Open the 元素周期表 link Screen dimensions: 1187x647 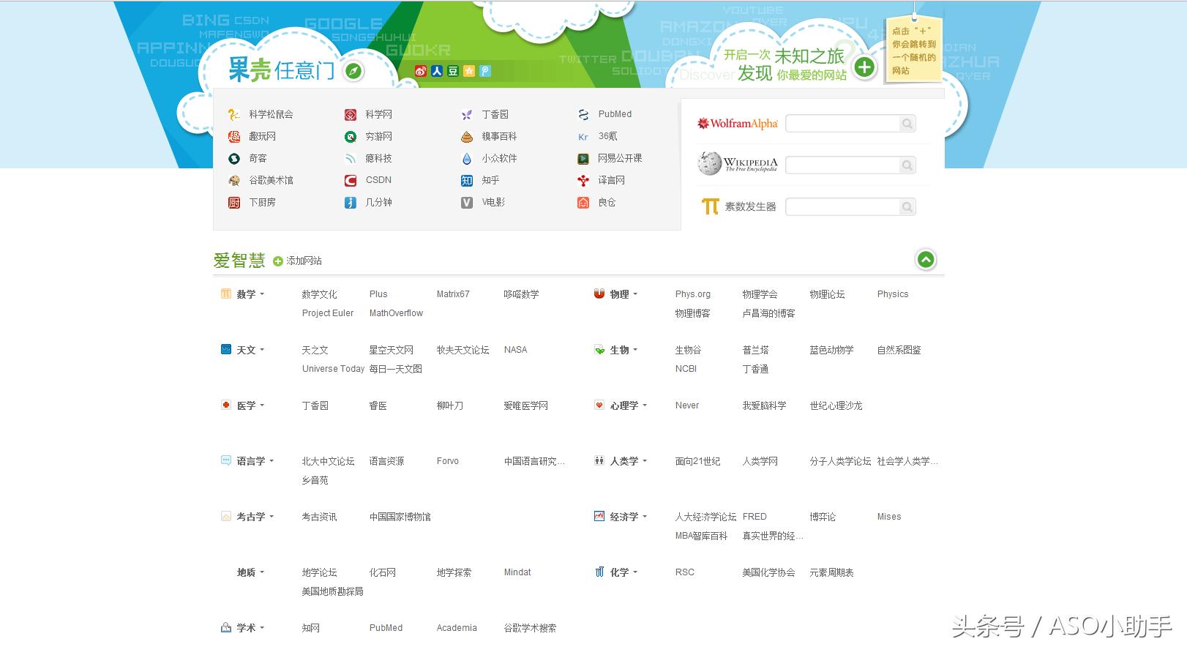[831, 572]
